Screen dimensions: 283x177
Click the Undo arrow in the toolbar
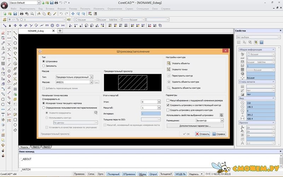tap(61, 14)
